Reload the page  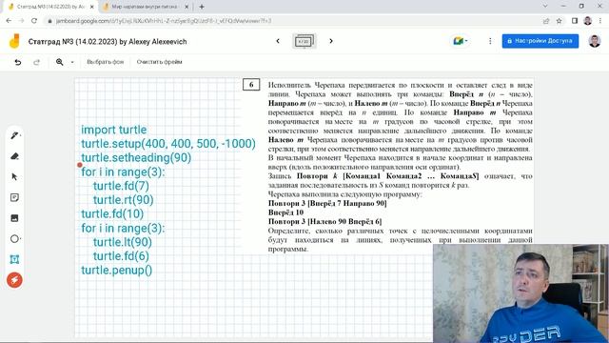(x=34, y=21)
